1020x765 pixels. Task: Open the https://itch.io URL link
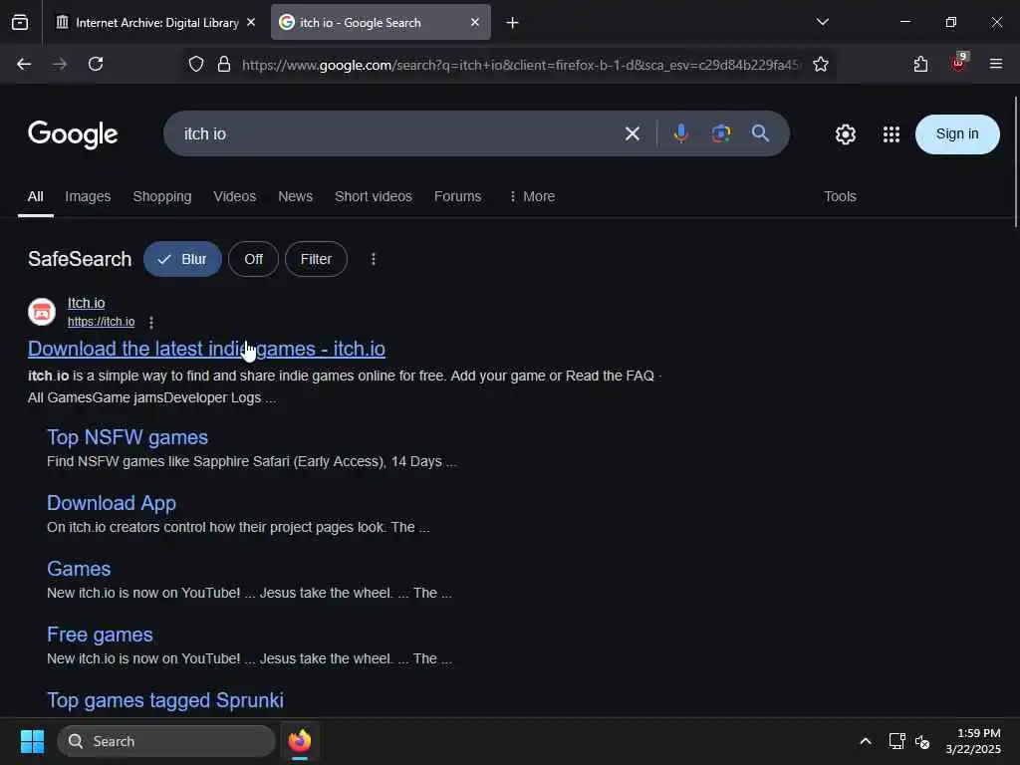[101, 322]
